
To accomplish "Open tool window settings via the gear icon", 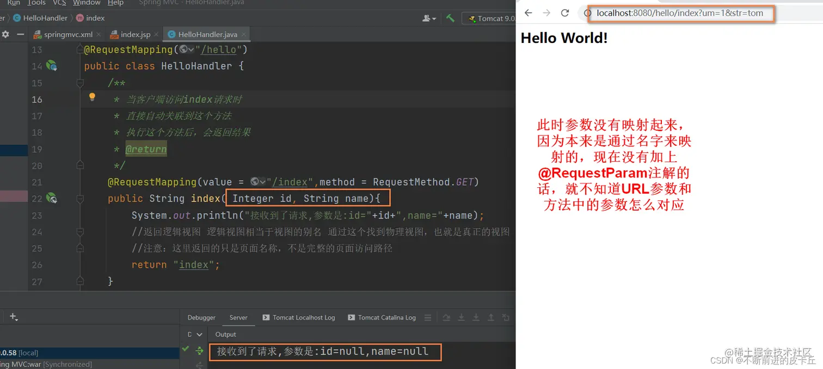I will 5,33.
